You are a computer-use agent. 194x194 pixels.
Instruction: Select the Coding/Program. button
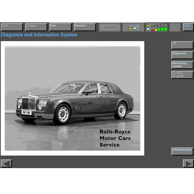point(182,75)
